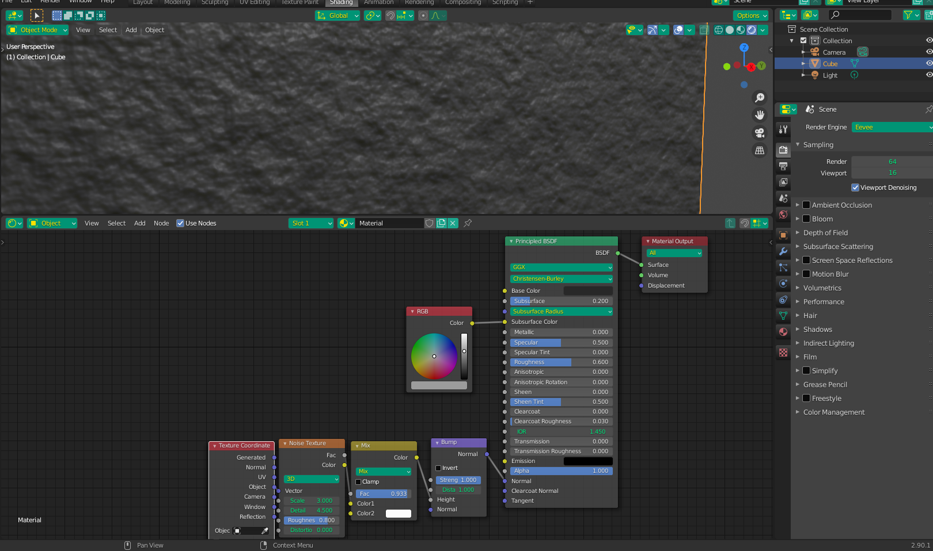The width and height of the screenshot is (933, 551).
Task: Toggle the Use Nodes checkbox
Action: pyautogui.click(x=180, y=223)
